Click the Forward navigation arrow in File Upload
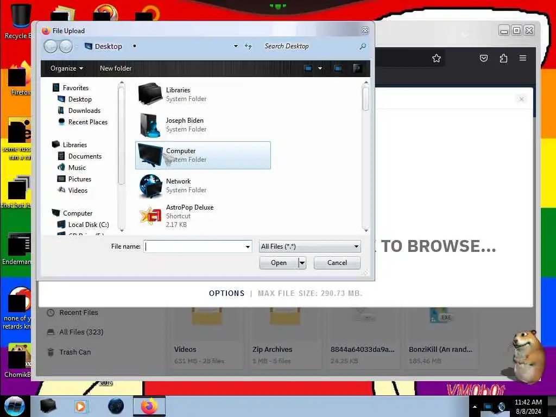The height and width of the screenshot is (417, 556). coord(66,46)
